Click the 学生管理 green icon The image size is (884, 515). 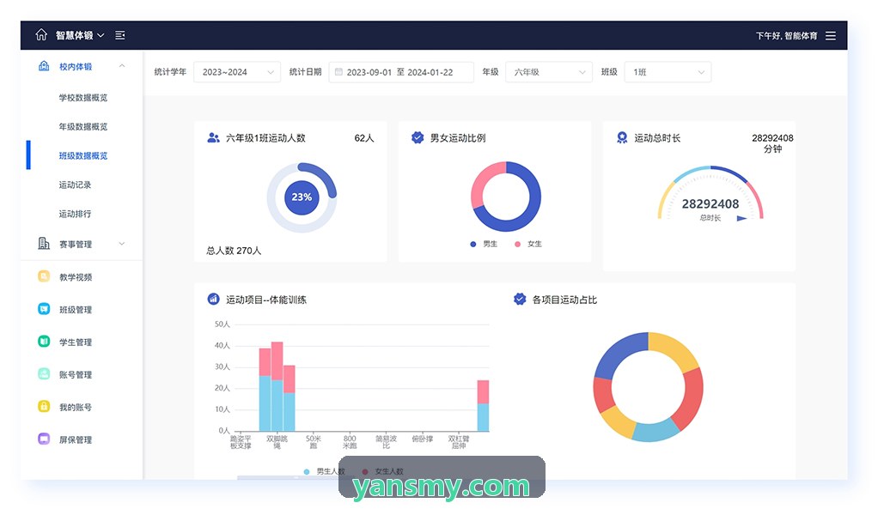click(x=44, y=342)
